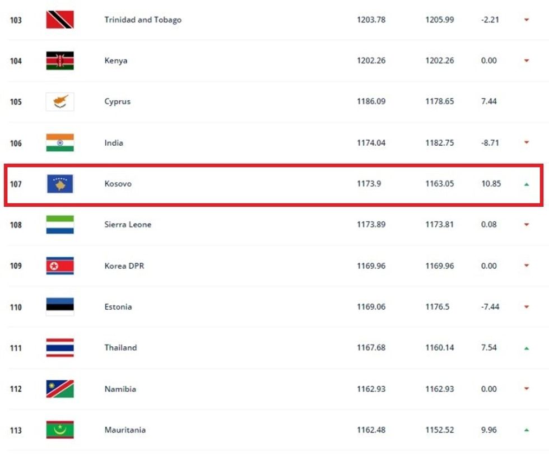
Task: Click the Sierra Leone flag icon
Action: click(60, 225)
